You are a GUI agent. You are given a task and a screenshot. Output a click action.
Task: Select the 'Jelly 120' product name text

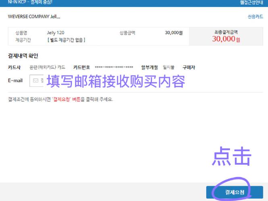pos(56,33)
